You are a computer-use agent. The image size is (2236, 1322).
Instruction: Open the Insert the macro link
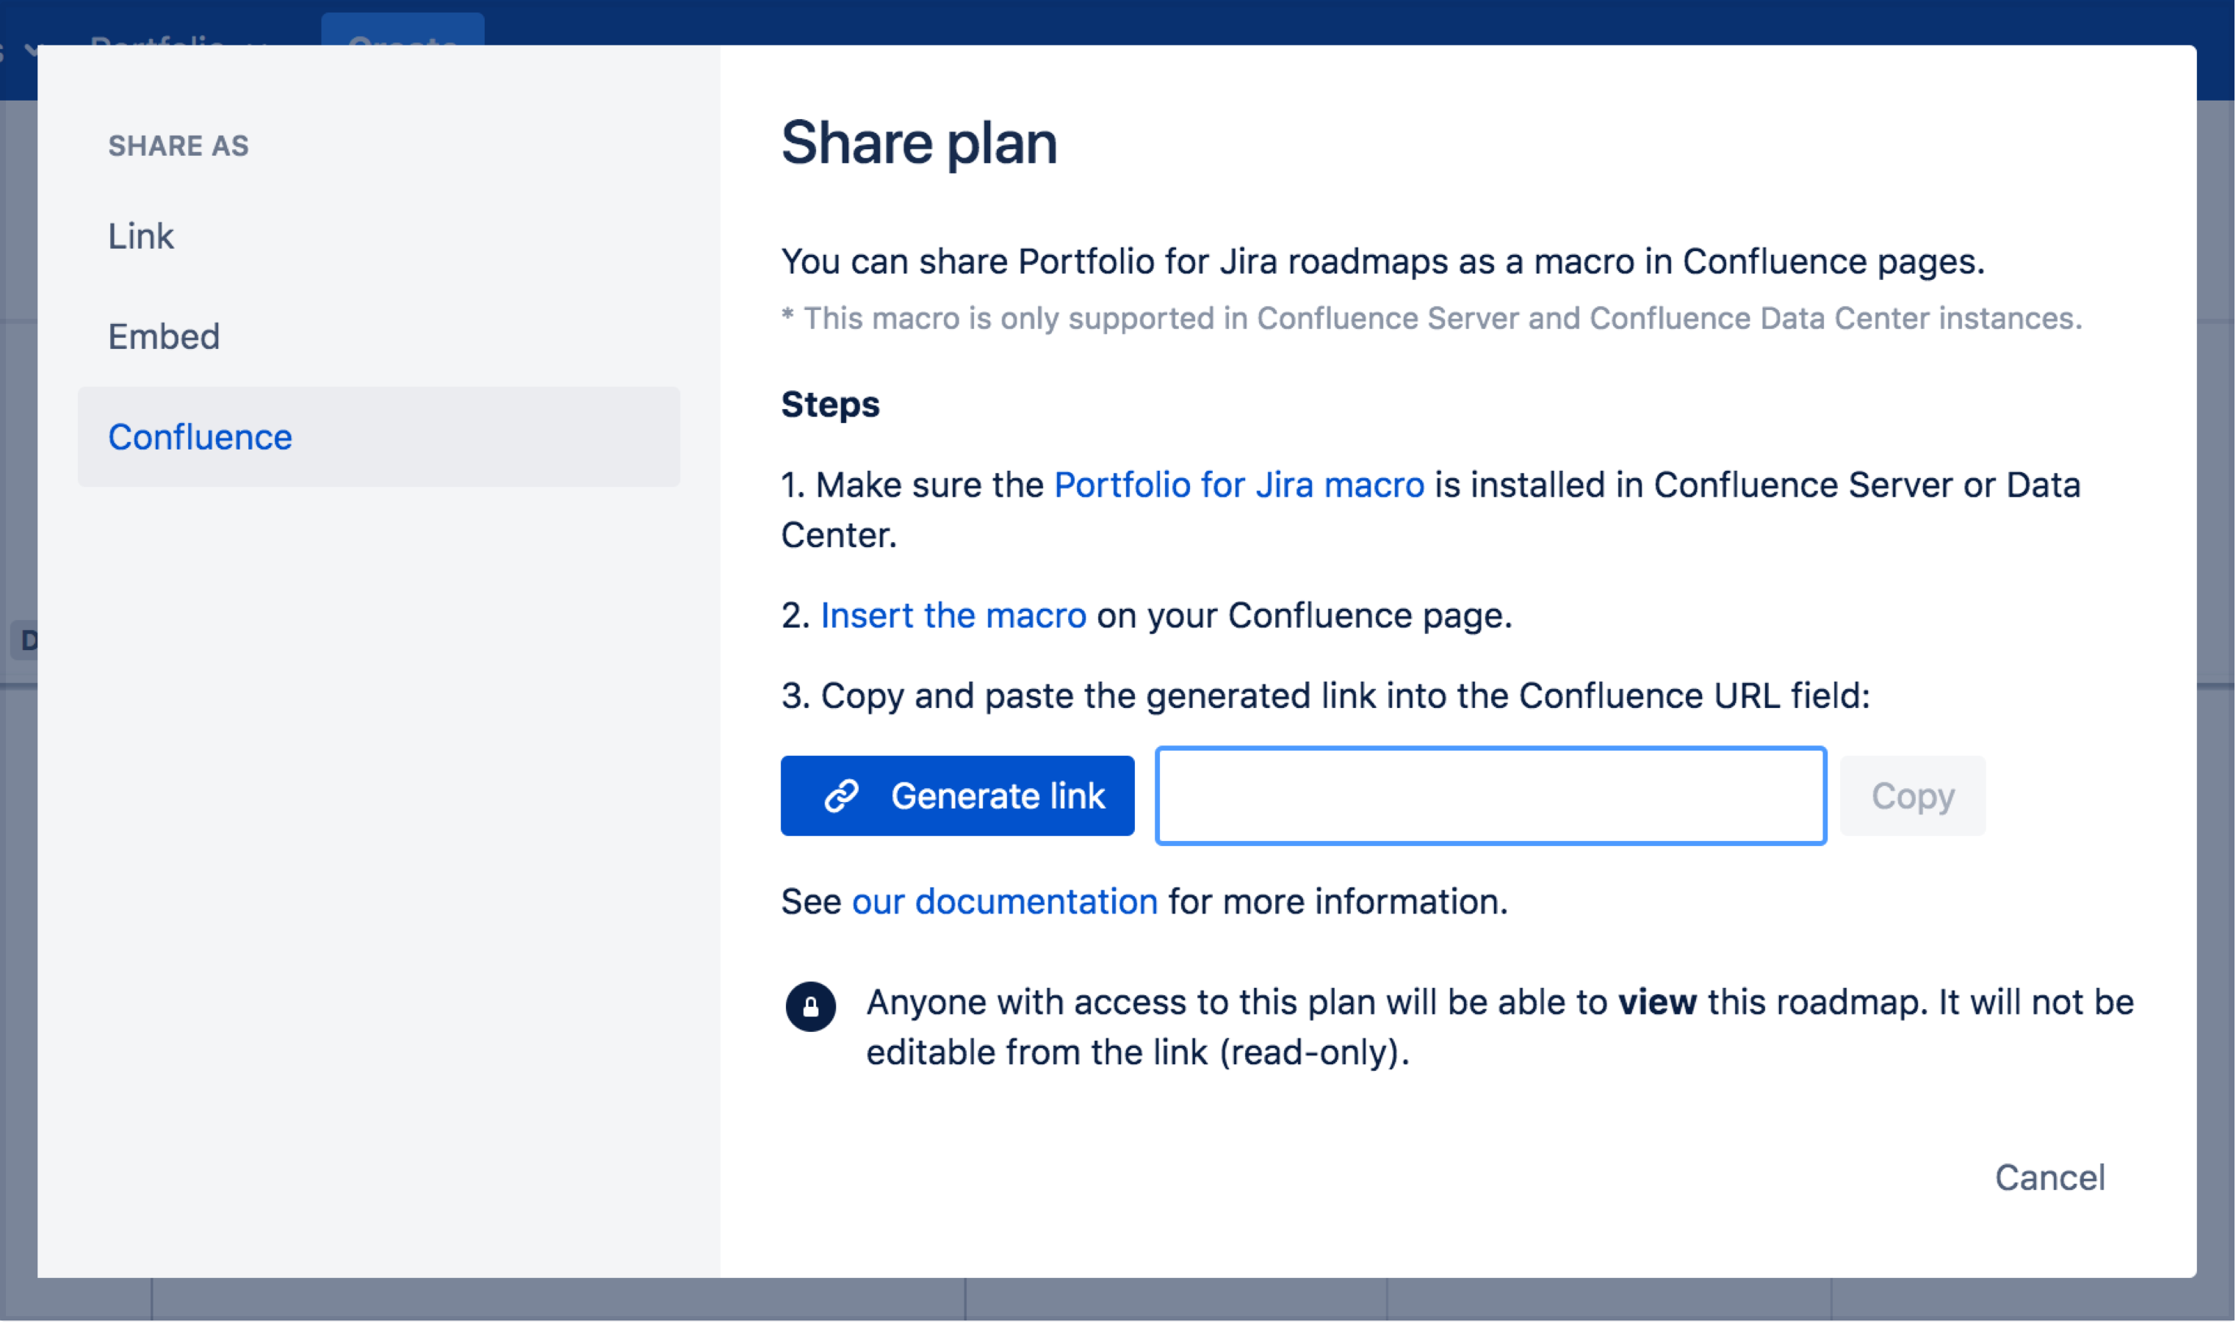point(952,615)
